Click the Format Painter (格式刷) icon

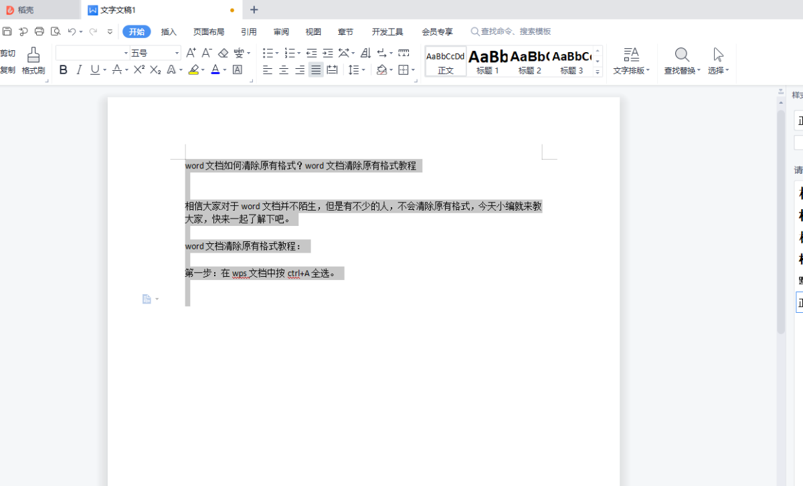point(33,59)
